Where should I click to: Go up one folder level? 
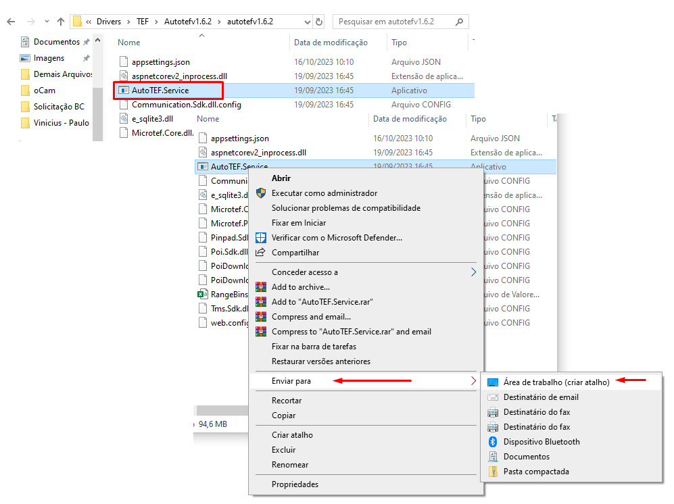[x=61, y=22]
